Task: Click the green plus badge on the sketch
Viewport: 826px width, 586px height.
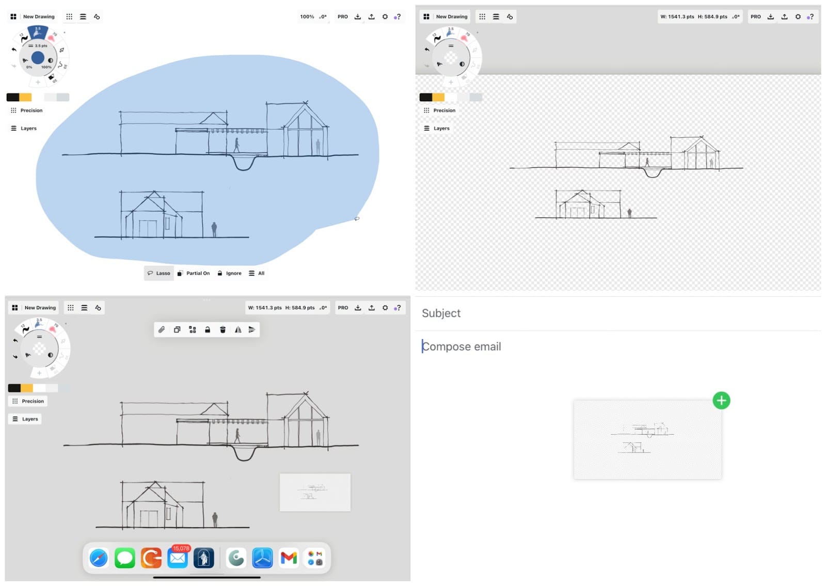Action: (x=721, y=400)
